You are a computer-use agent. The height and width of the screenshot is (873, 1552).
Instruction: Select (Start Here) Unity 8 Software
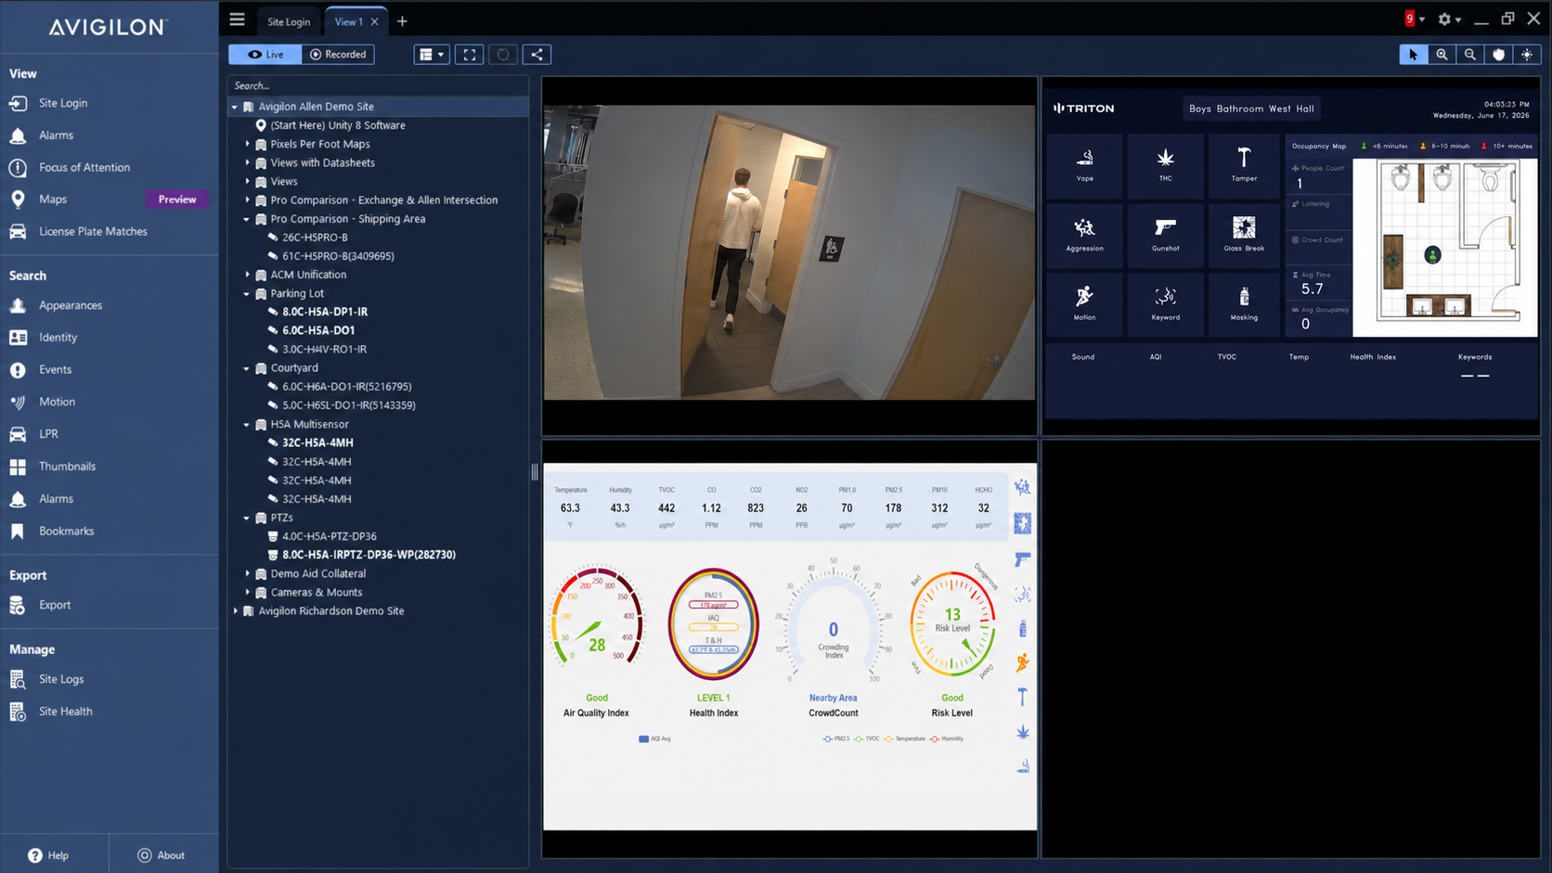pyautogui.click(x=338, y=125)
